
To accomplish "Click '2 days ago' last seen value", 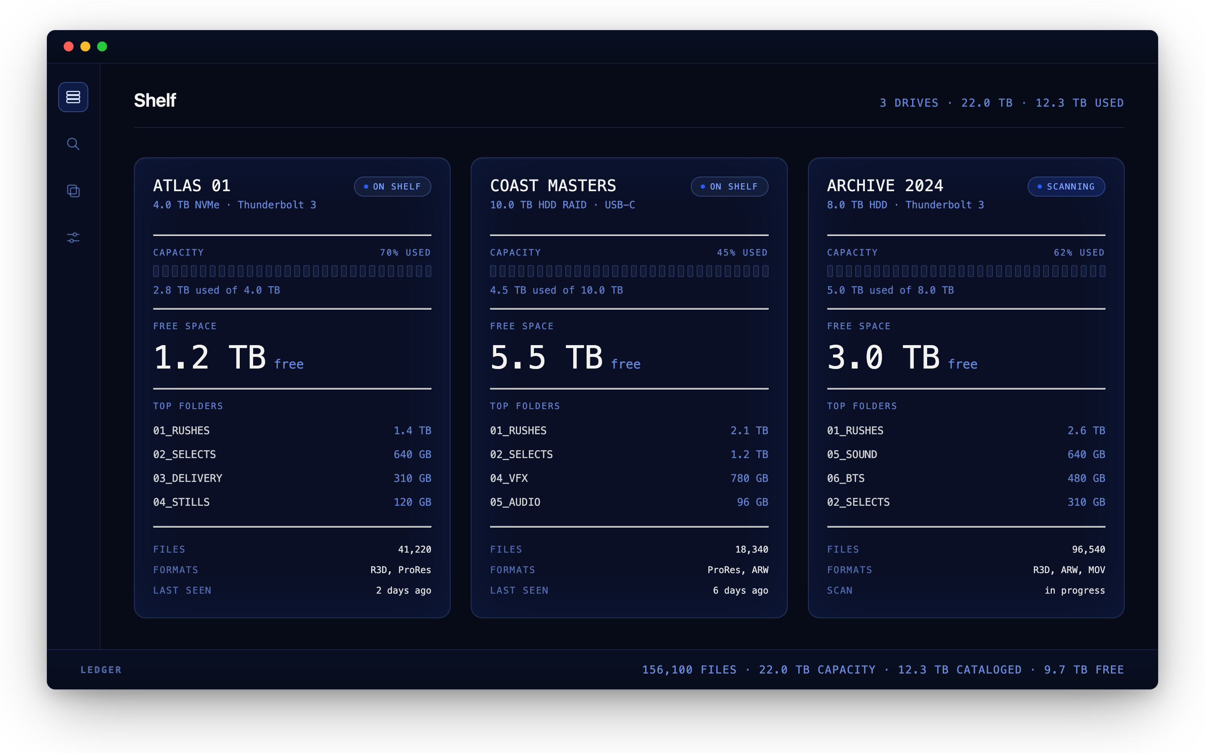I will [x=404, y=590].
